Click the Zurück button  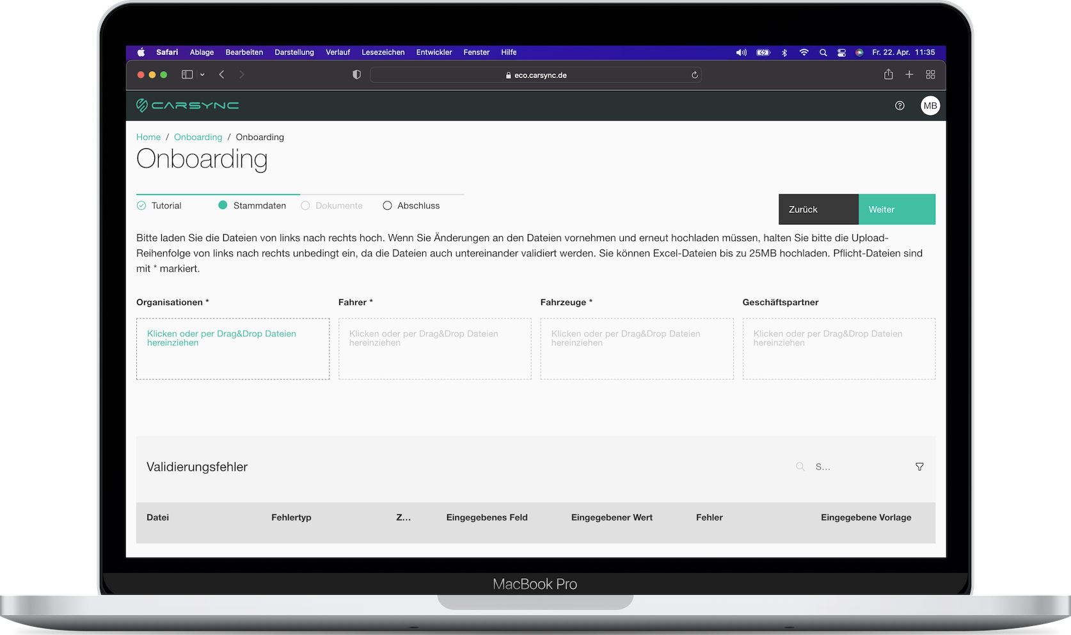pyautogui.click(x=818, y=209)
